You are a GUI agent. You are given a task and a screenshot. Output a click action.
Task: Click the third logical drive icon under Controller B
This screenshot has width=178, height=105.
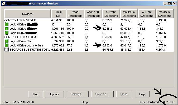[x=7, y=33]
